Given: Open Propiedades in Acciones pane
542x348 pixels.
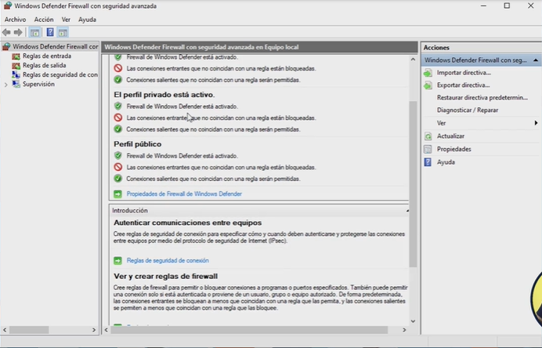Looking at the screenshot, I should click(x=453, y=149).
